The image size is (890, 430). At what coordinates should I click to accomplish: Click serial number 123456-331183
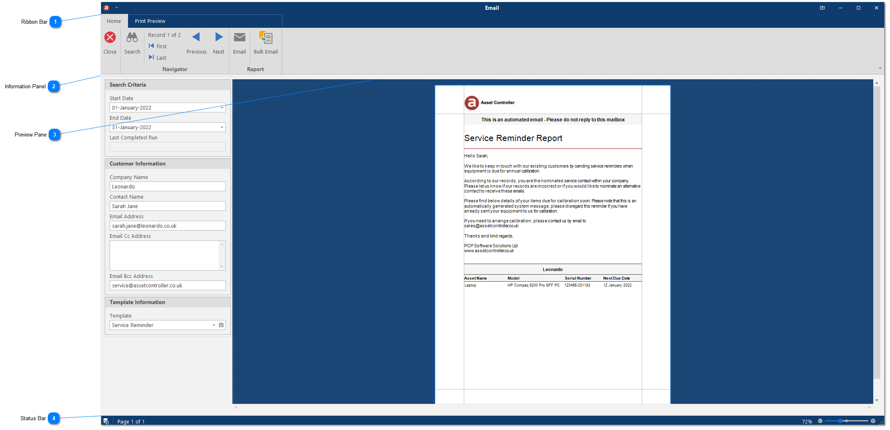[577, 285]
